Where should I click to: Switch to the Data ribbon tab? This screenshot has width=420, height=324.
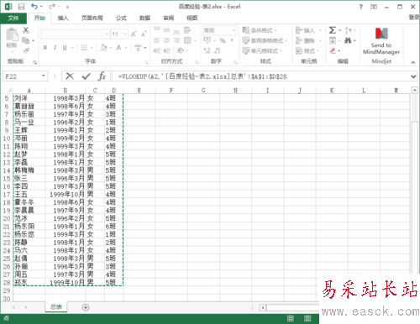[144, 18]
